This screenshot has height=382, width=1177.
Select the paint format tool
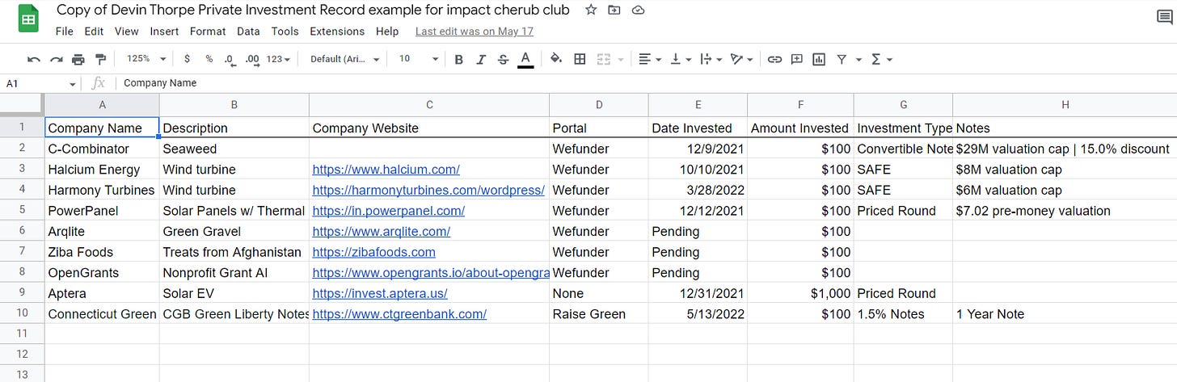(100, 59)
